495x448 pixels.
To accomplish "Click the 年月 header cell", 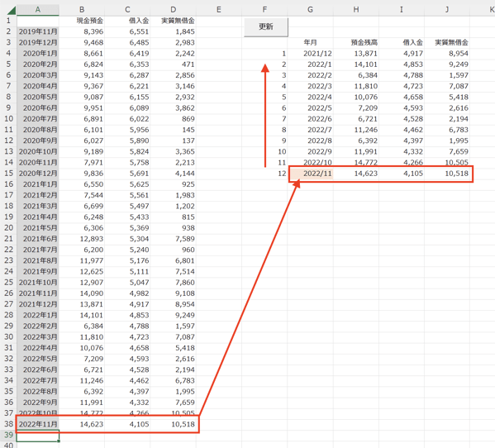I will (x=310, y=43).
